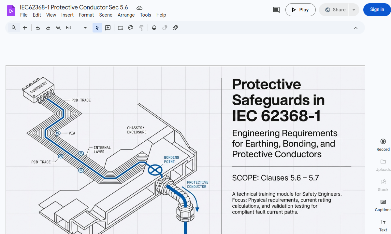
Task: Select the paint format tool
Action: pos(141,28)
